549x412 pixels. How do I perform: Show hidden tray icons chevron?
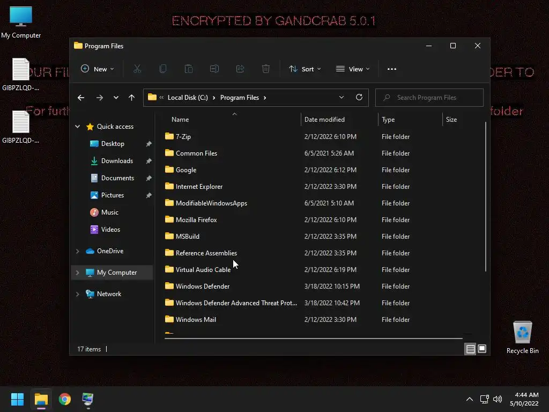coord(470,399)
